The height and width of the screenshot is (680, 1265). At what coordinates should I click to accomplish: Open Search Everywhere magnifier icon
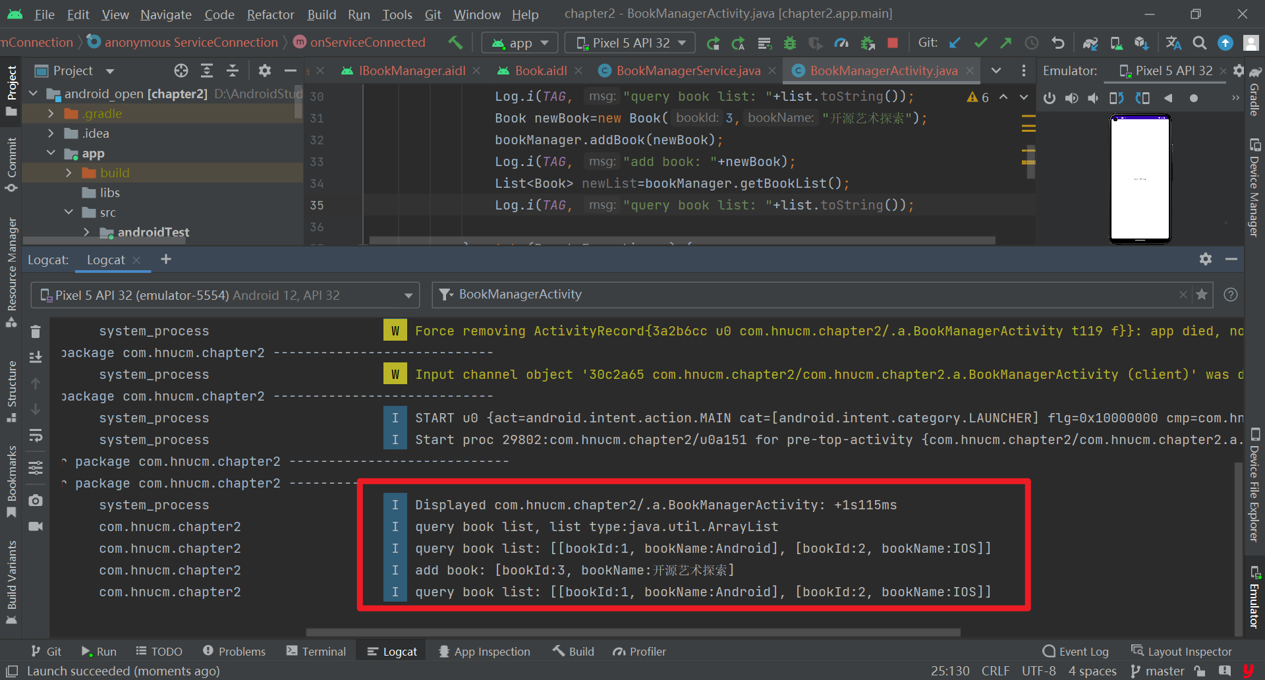click(x=1200, y=43)
